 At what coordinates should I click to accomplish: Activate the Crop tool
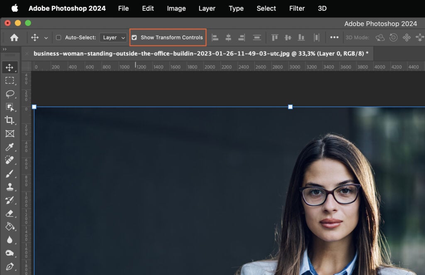click(10, 121)
